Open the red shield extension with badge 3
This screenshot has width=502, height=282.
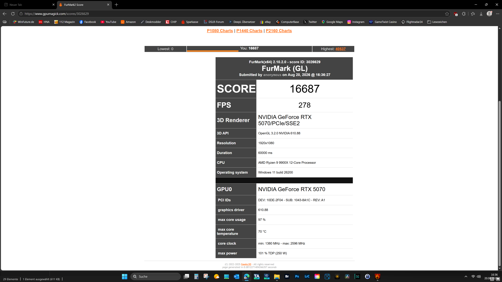[456, 14]
